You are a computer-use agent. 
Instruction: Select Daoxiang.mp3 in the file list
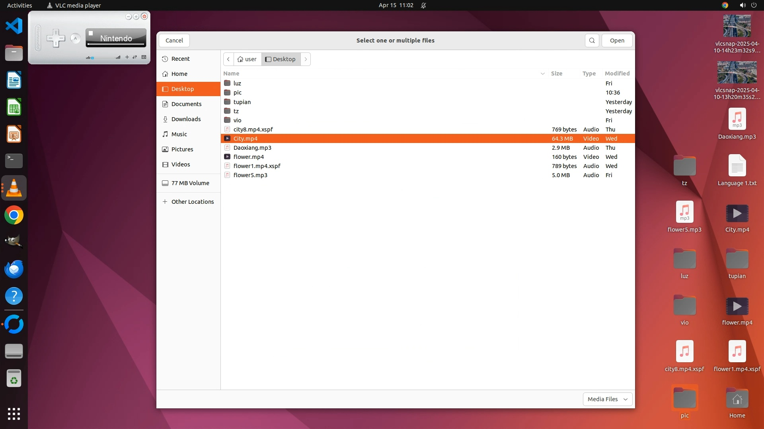(252, 148)
